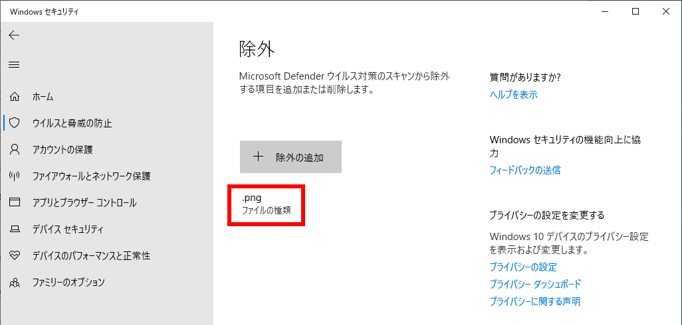Maximize the Windows セキュリティ window
Screen dimensions: 682x325
(x=635, y=12)
